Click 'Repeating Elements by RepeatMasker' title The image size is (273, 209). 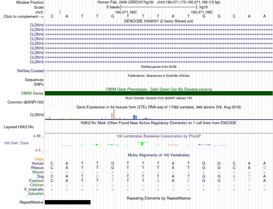(159, 198)
